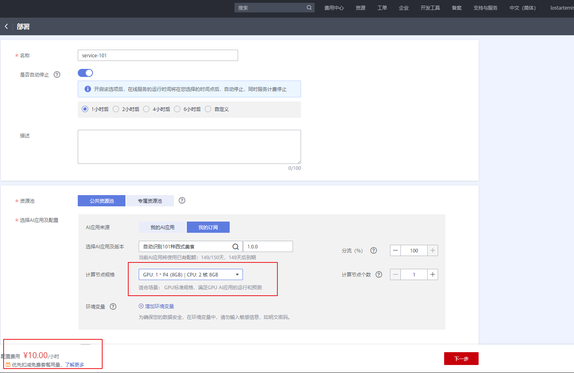Click the 适合场景 GPU标准规格 description

point(200,288)
